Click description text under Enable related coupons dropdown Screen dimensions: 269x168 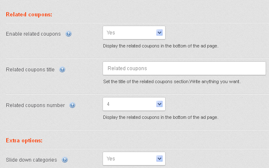coord(161,46)
